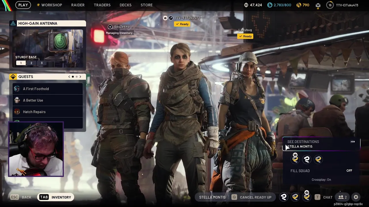Click the High-Gain Antenna triangle project icon

(x=13, y=23)
